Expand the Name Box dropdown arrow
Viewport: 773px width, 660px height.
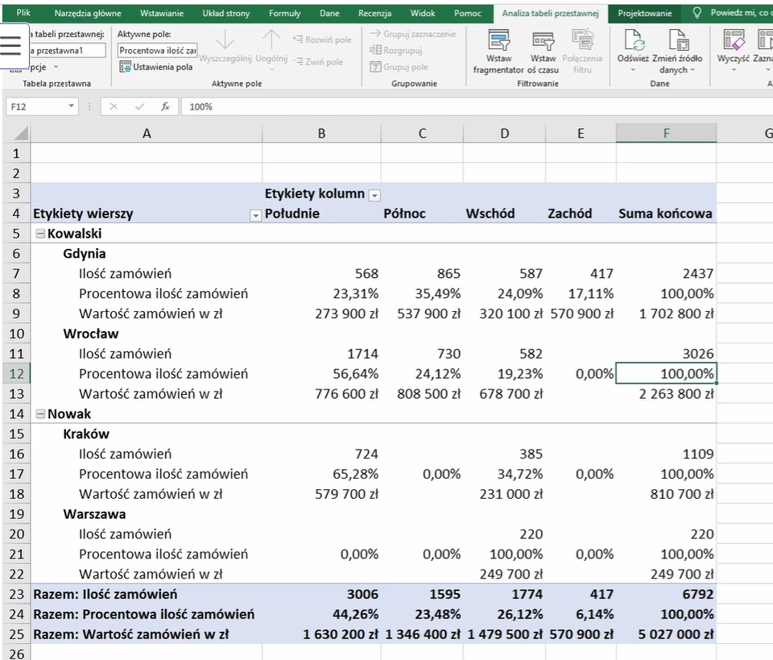71,106
